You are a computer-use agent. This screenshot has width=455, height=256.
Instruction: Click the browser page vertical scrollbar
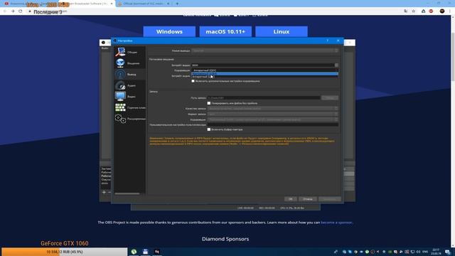pyautogui.click(x=453, y=131)
